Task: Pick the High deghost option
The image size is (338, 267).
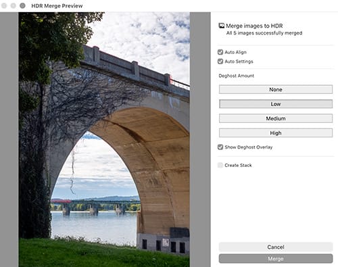Action: [276, 133]
